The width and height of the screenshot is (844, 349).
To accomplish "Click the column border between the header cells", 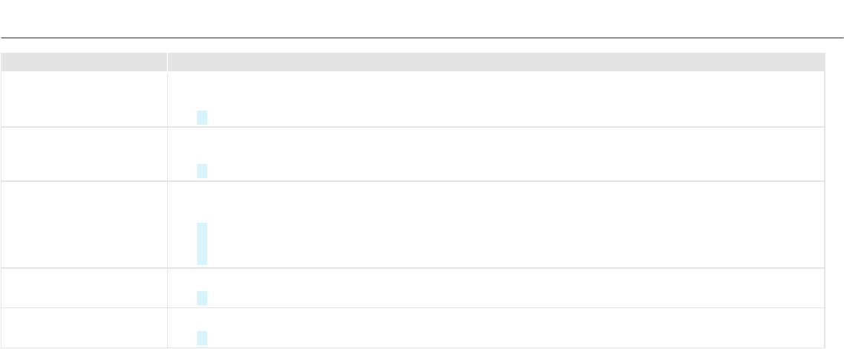I will 167,62.
